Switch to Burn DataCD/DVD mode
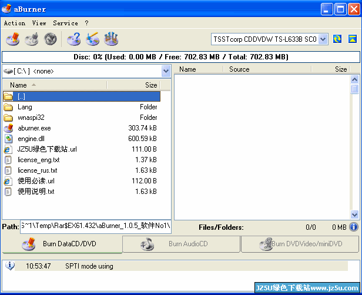The height and width of the screenshot is (295, 362). (x=62, y=244)
